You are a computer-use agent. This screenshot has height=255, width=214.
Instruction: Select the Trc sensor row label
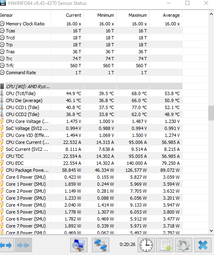click(x=9, y=59)
